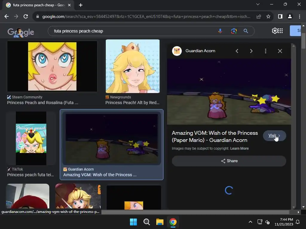The height and width of the screenshot is (229, 306).
Task: Close the image preview panel
Action: [x=280, y=51]
